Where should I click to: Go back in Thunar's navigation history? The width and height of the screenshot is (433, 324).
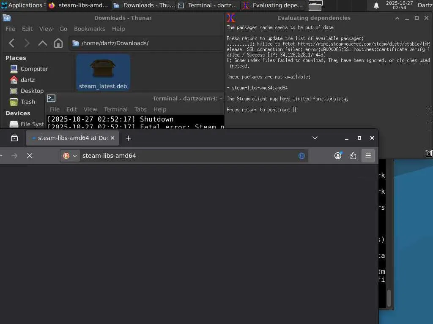[11, 43]
